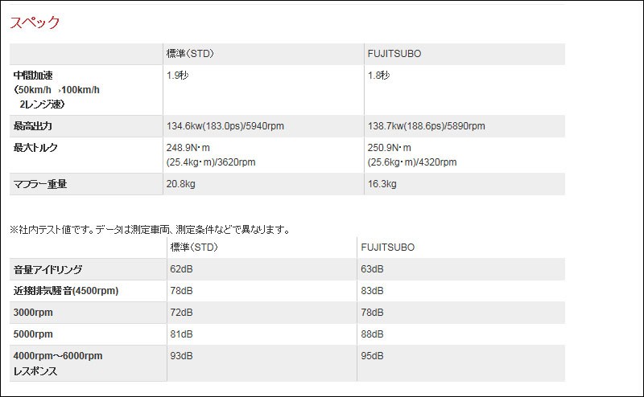Click the red スペック heading
The width and height of the screenshot is (644, 397).
click(35, 23)
